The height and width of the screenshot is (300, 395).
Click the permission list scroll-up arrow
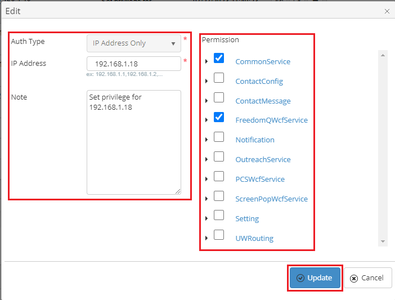pyautogui.click(x=383, y=55)
